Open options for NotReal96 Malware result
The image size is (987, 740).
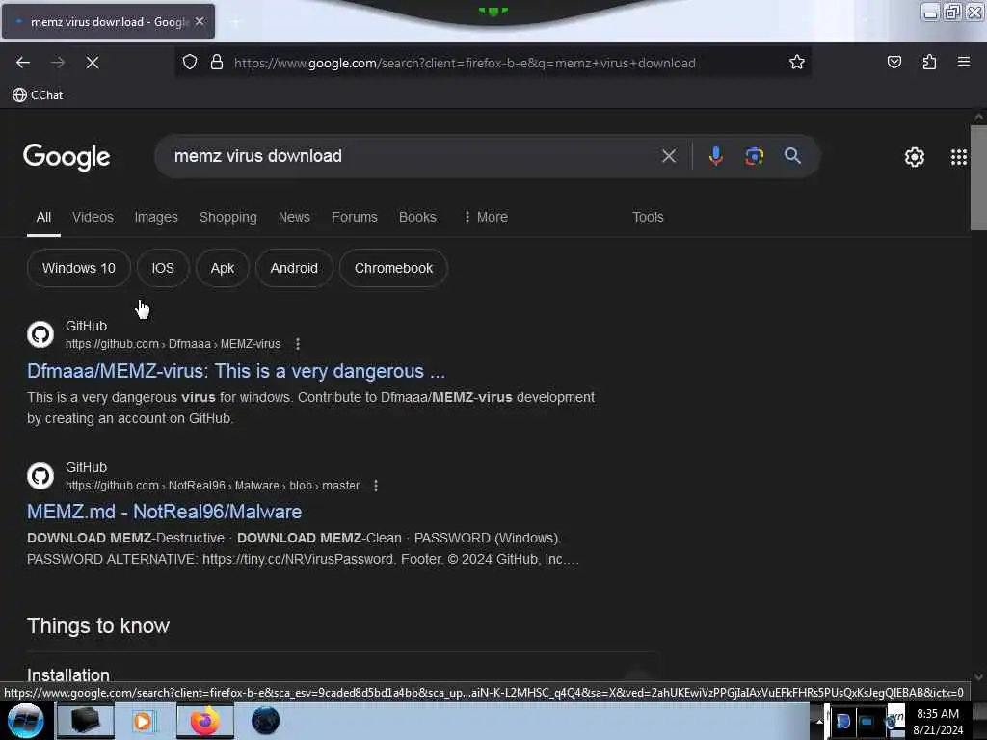click(376, 486)
